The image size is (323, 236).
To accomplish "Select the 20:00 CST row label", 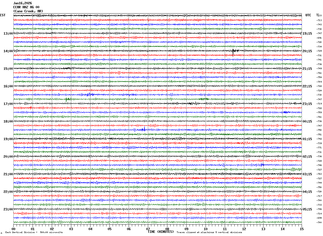I will (x=8, y=157).
